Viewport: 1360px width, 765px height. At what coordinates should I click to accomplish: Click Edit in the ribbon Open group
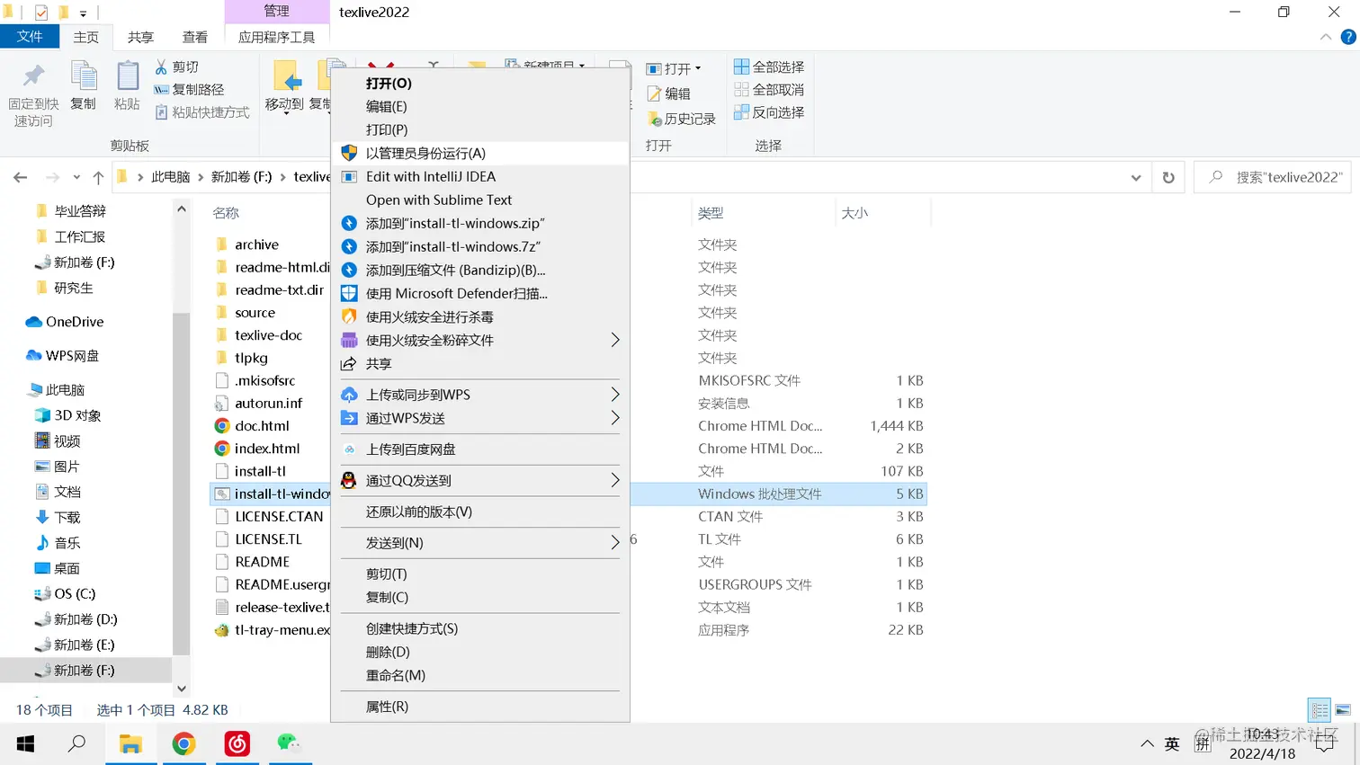(x=668, y=93)
